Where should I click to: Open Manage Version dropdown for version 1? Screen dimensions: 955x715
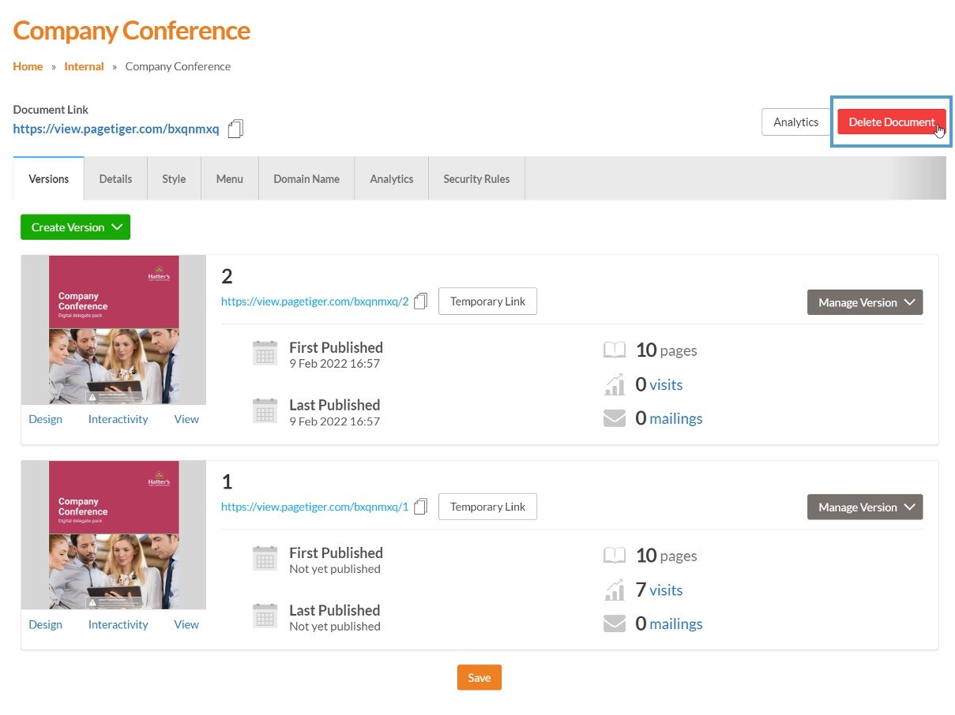point(864,507)
